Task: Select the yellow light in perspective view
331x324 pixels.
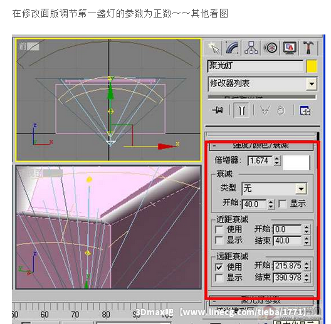Action: (89, 180)
